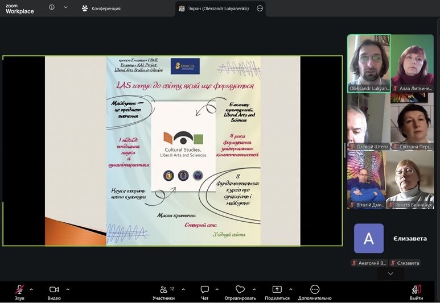Click the Zoom Workplace logo
Image resolution: width=440 pixels, height=303 pixels.
click(20, 8)
